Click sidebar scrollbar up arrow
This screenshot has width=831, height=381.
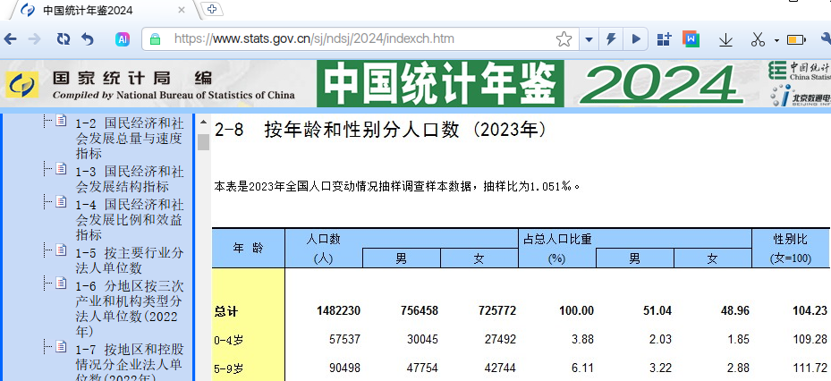[204, 123]
